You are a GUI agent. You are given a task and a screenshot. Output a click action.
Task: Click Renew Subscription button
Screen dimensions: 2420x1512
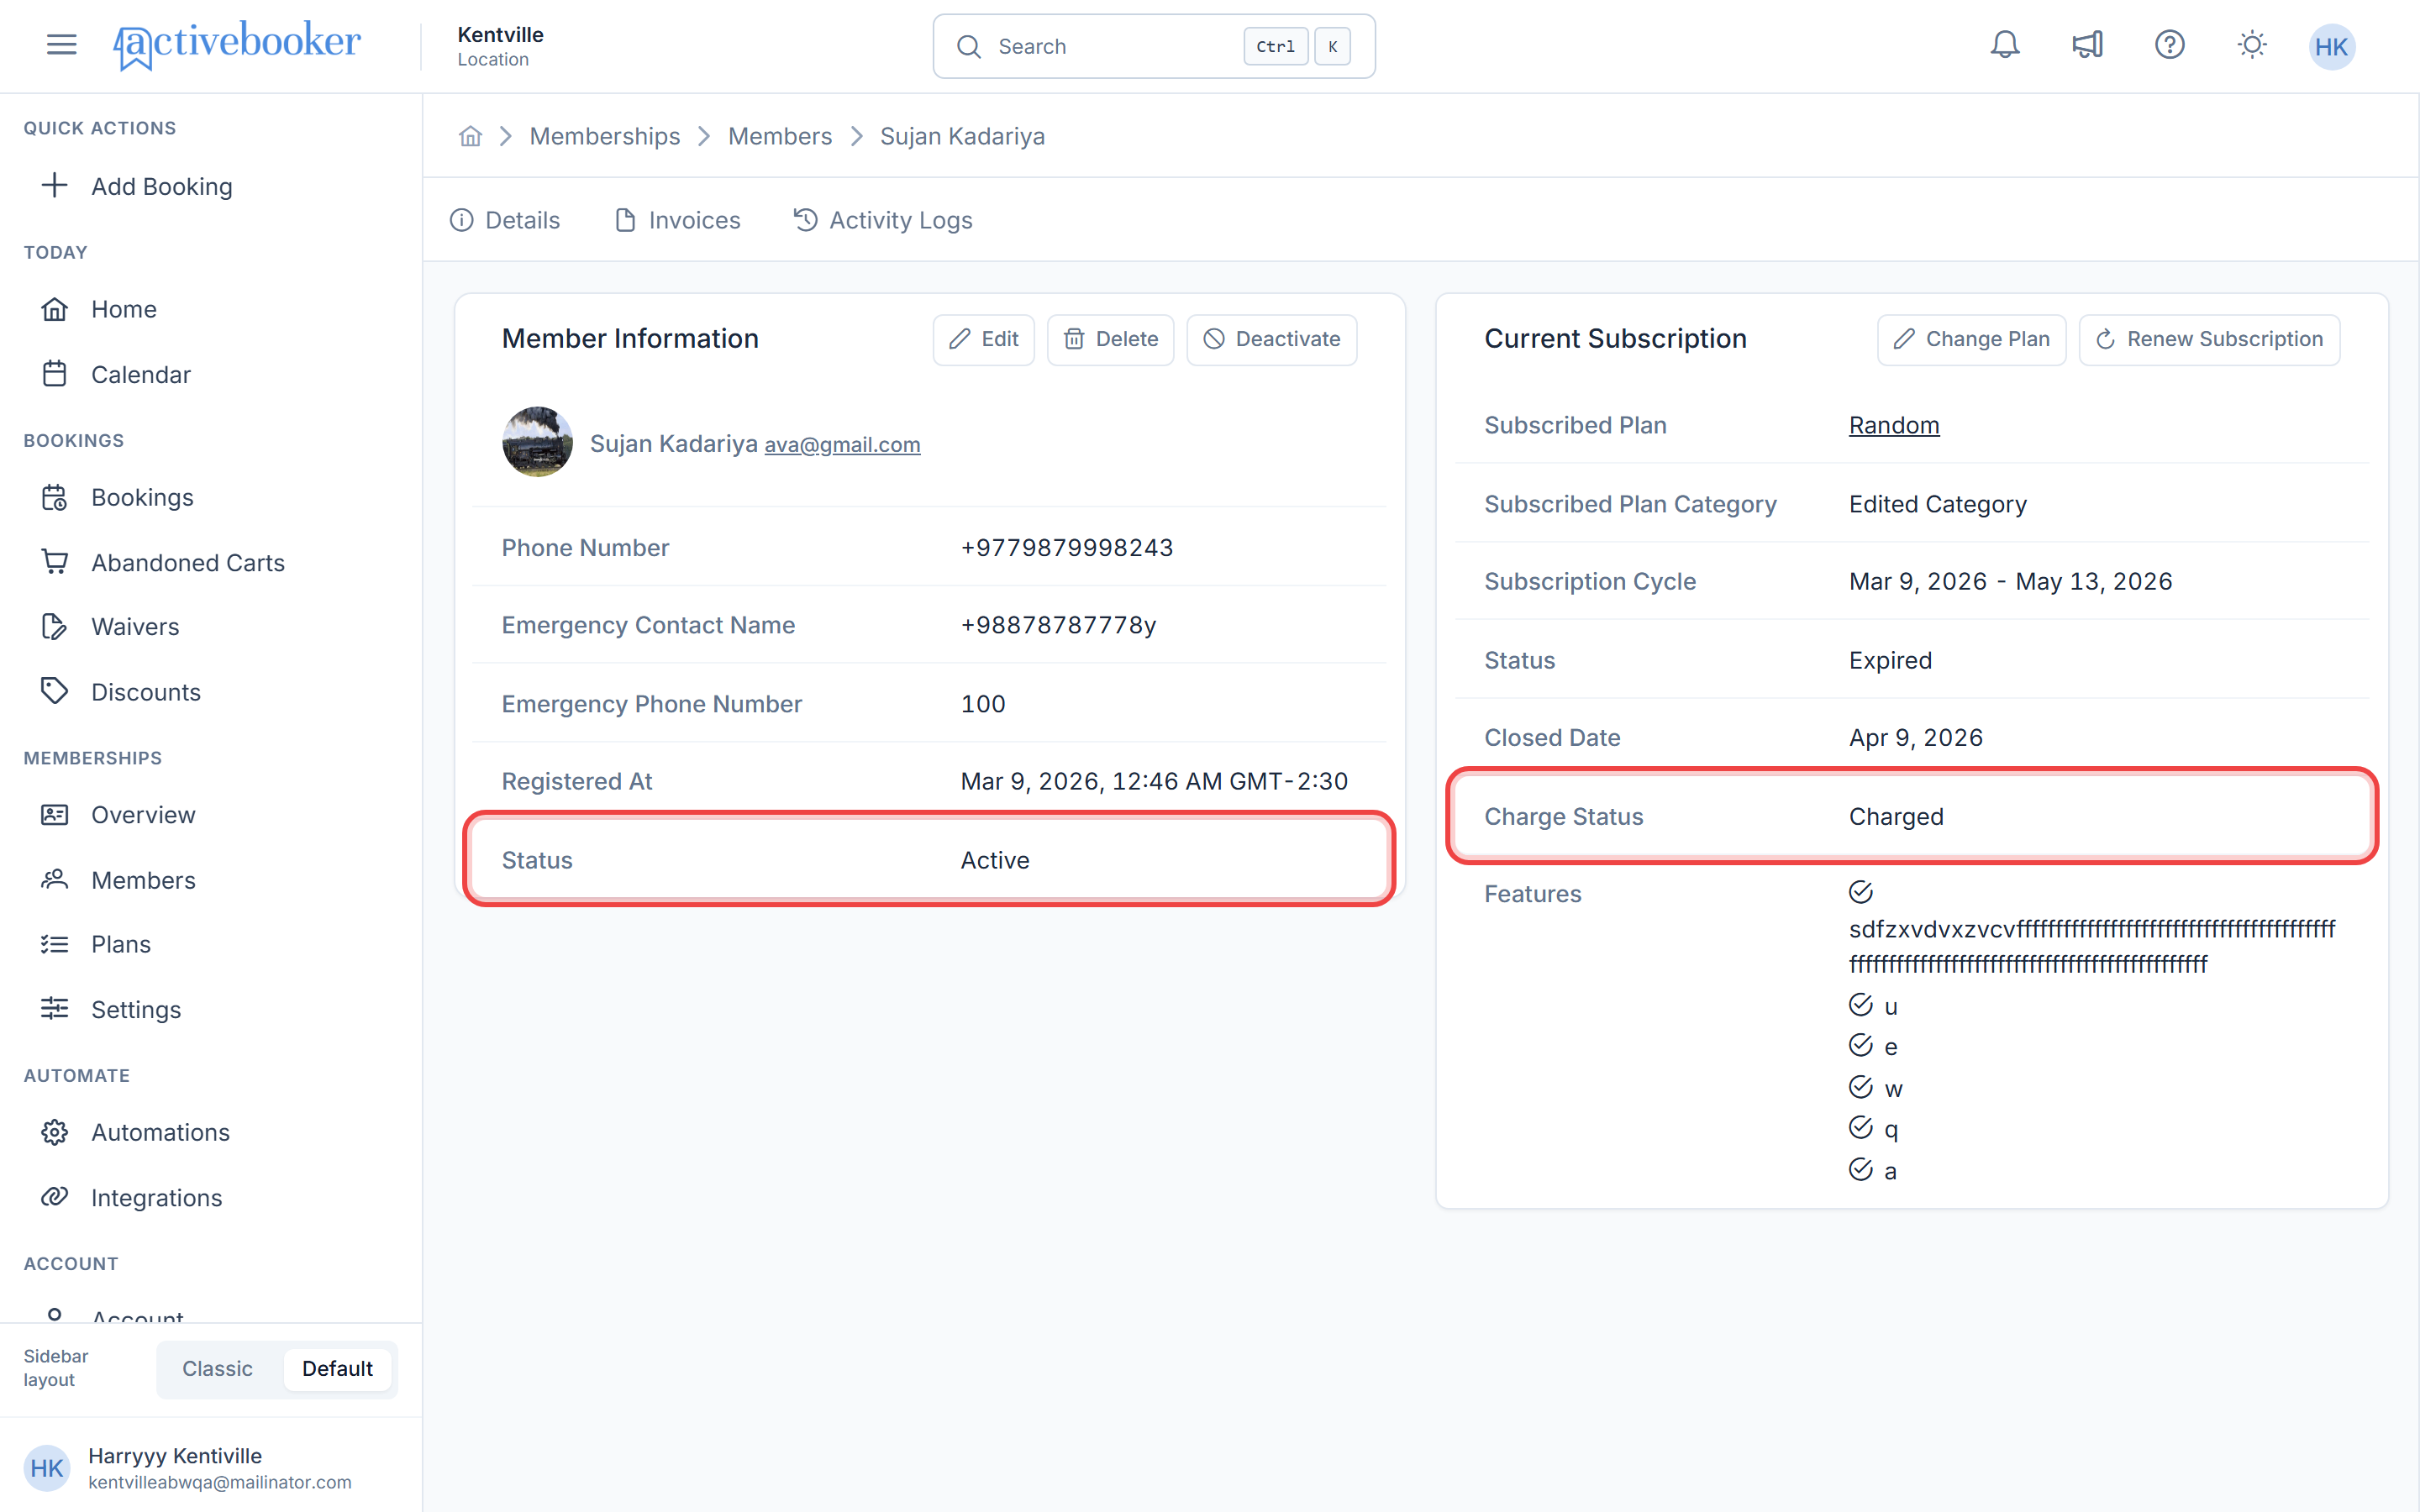[x=2209, y=339]
